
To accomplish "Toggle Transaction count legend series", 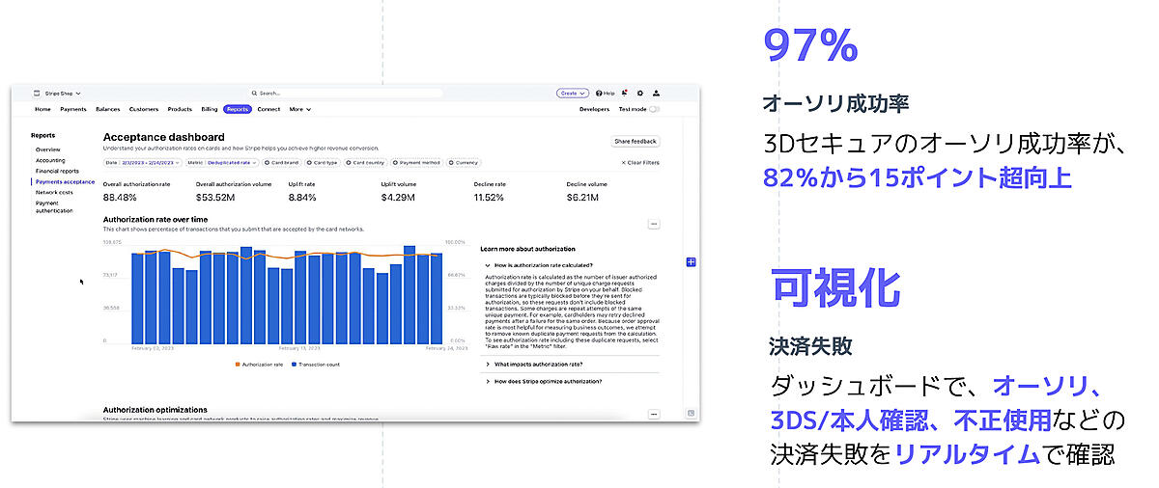I will pos(317,365).
